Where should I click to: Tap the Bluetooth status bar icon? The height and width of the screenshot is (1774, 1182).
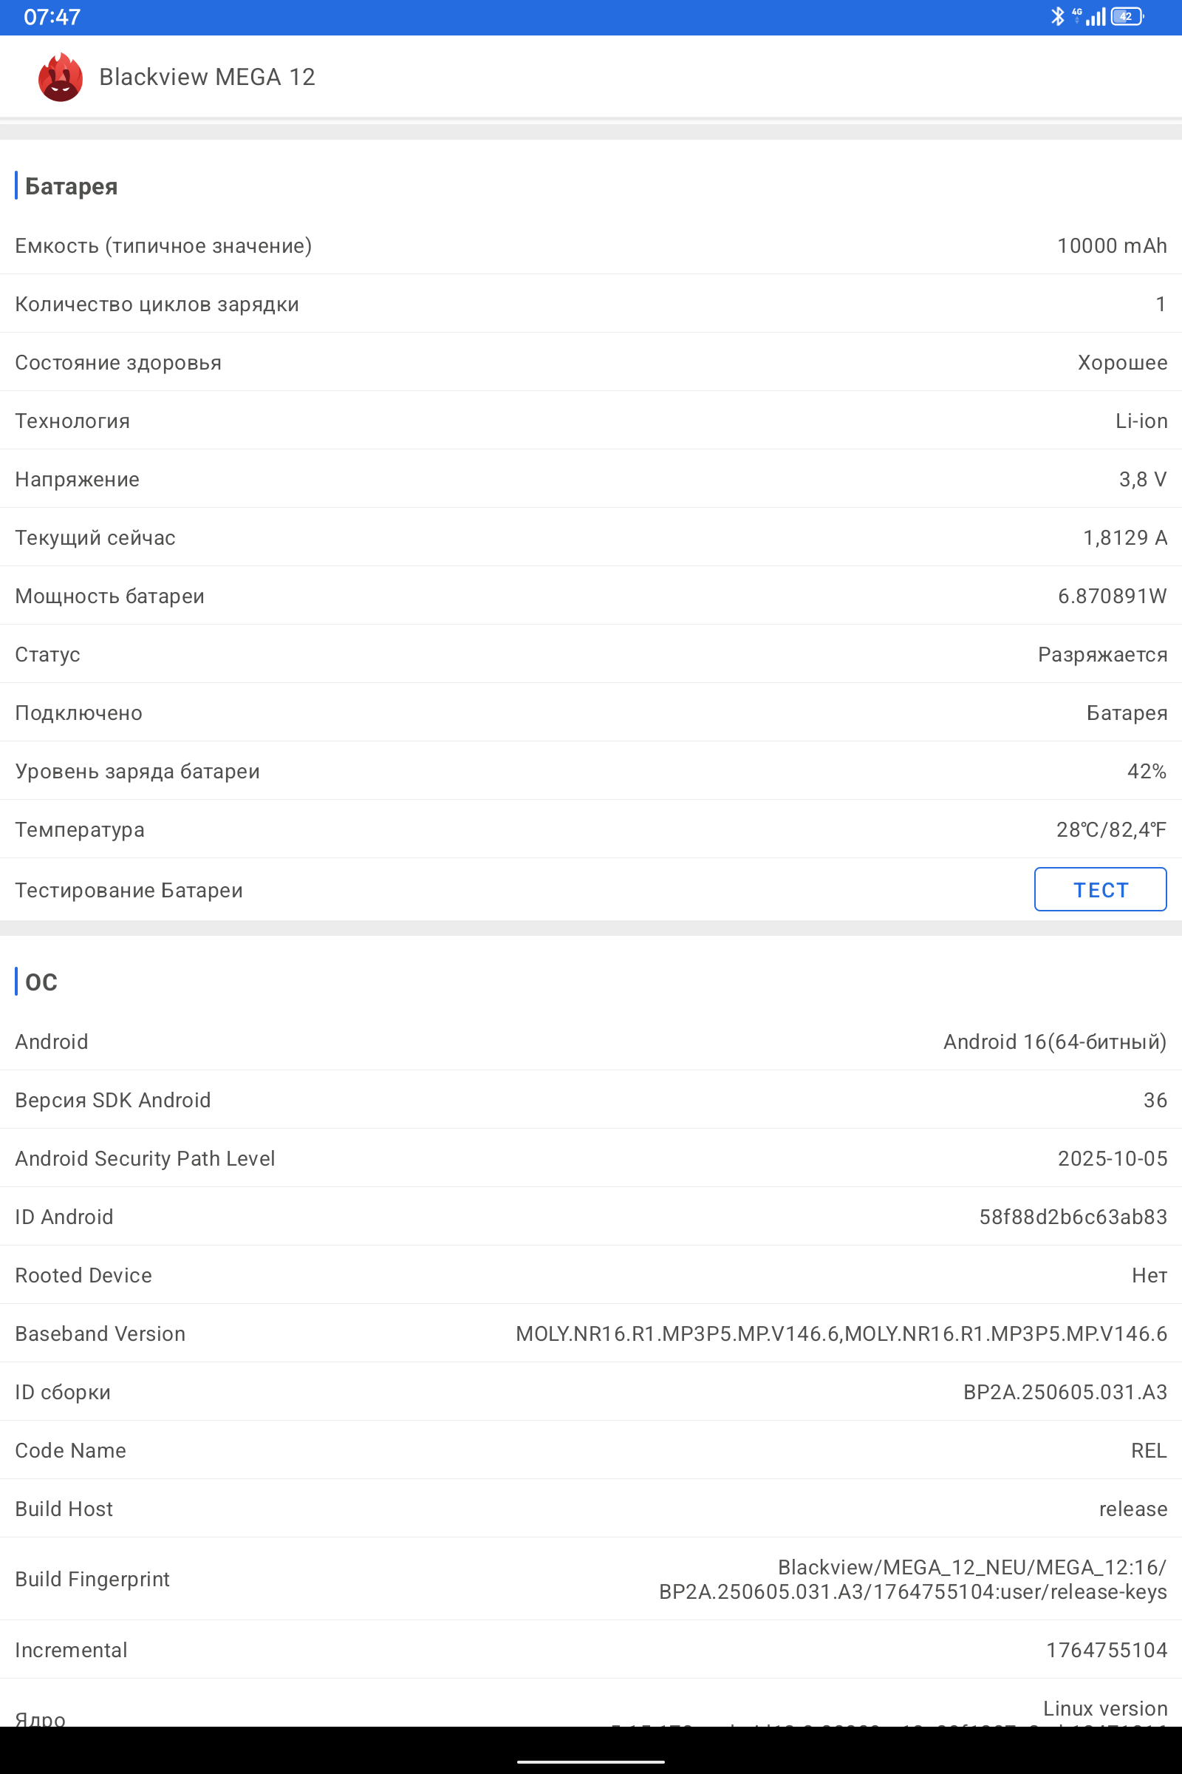point(1058,16)
